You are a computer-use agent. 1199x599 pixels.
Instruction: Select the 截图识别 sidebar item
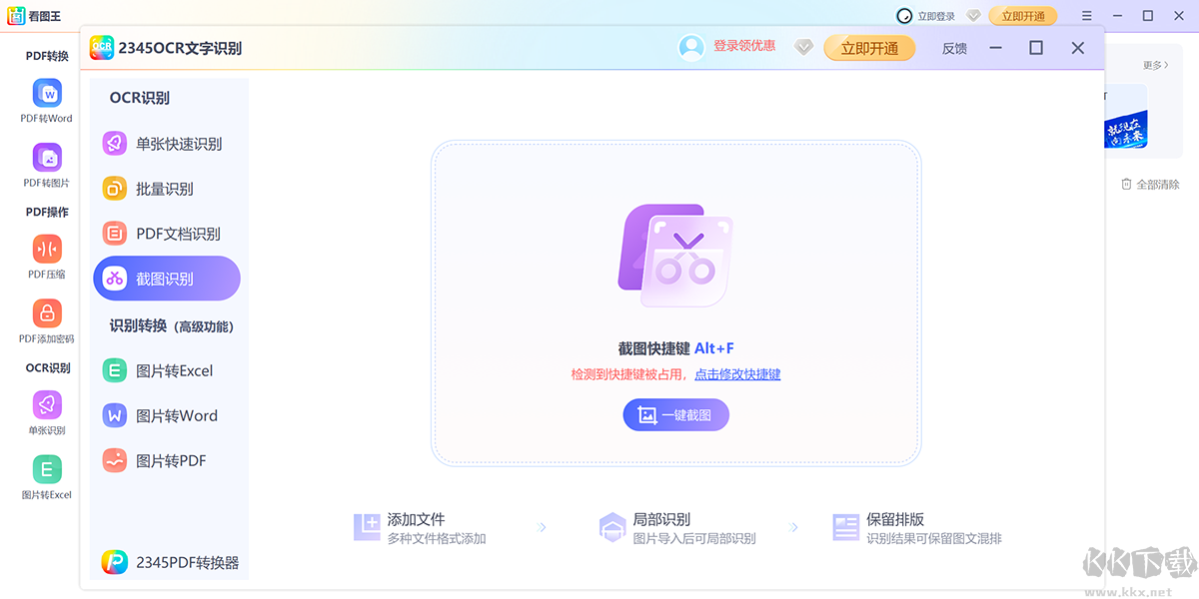coord(167,279)
